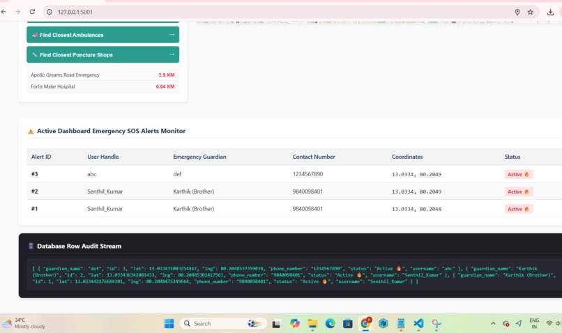Viewport: 562px width, 333px height.
Task: Click Karthik (Brother) in alert #2 row
Action: point(194,192)
